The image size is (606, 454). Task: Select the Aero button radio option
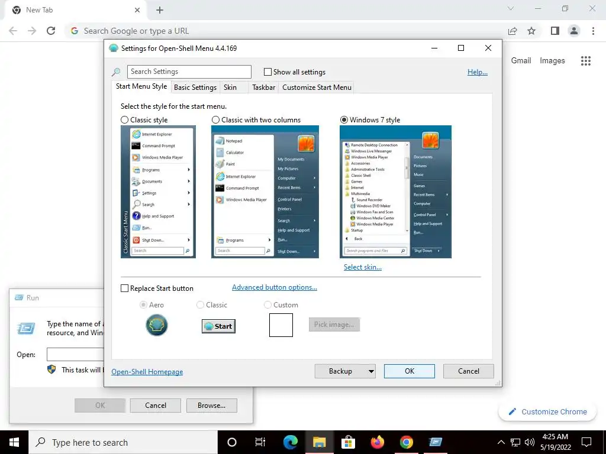(x=143, y=305)
